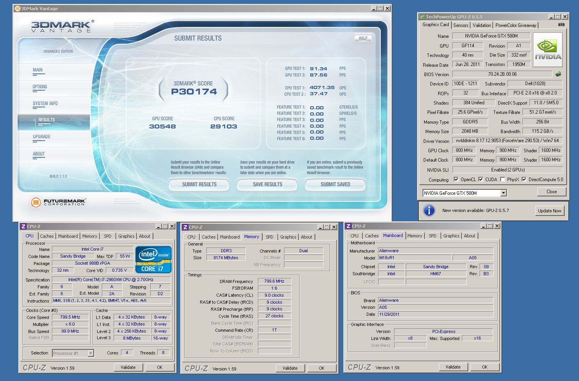
Task: Click the CPU-Z title icon in the Memory window
Action: click(x=185, y=227)
